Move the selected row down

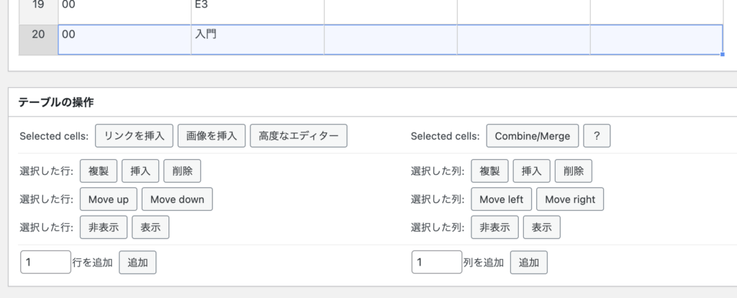(x=177, y=199)
